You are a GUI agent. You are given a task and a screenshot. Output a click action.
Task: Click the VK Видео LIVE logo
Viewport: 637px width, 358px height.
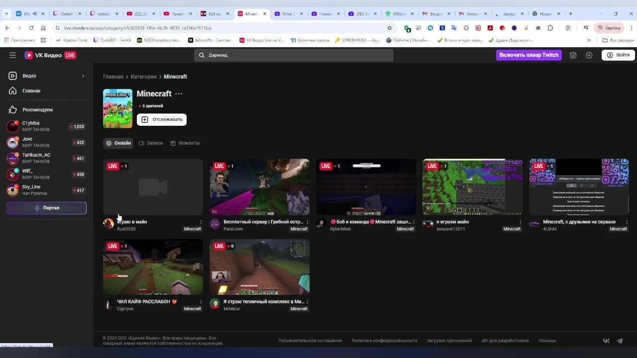[x=50, y=55]
